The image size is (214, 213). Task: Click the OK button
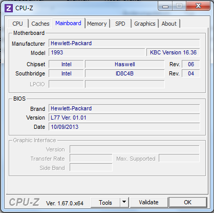(x=188, y=202)
